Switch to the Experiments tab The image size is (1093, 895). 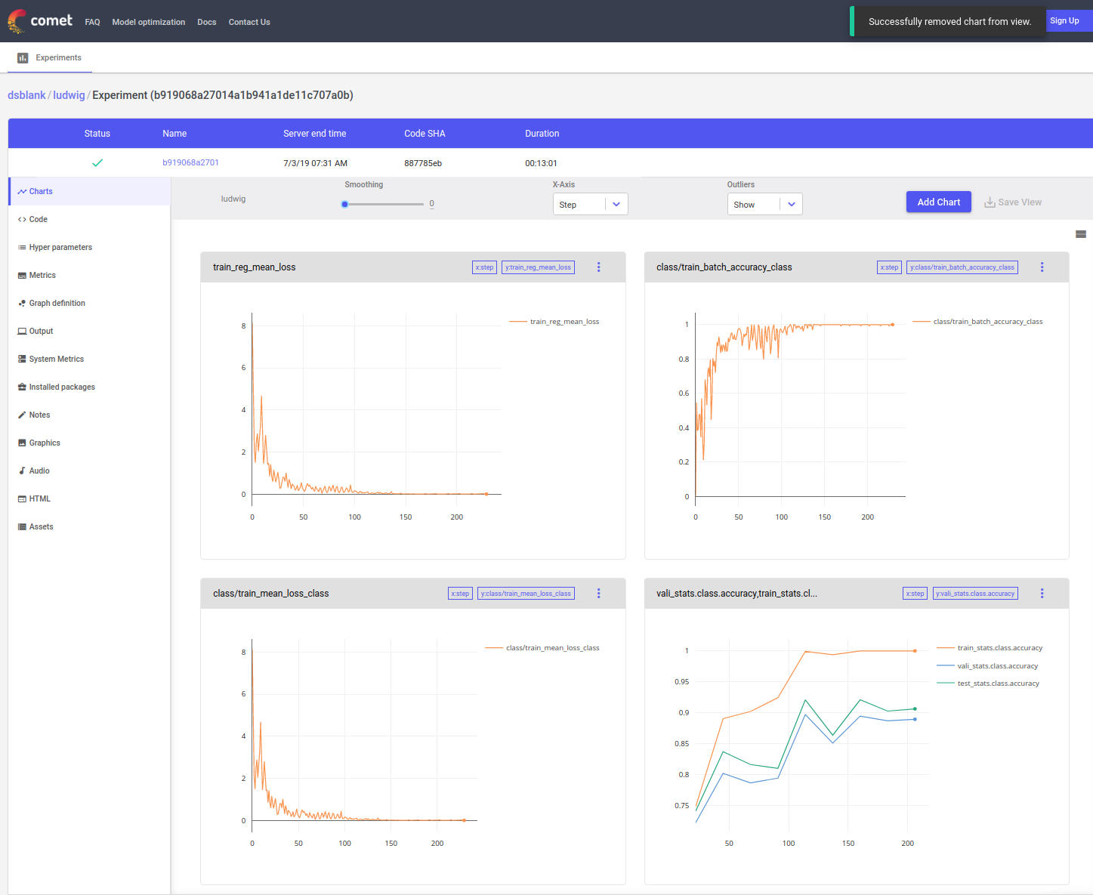pos(50,58)
